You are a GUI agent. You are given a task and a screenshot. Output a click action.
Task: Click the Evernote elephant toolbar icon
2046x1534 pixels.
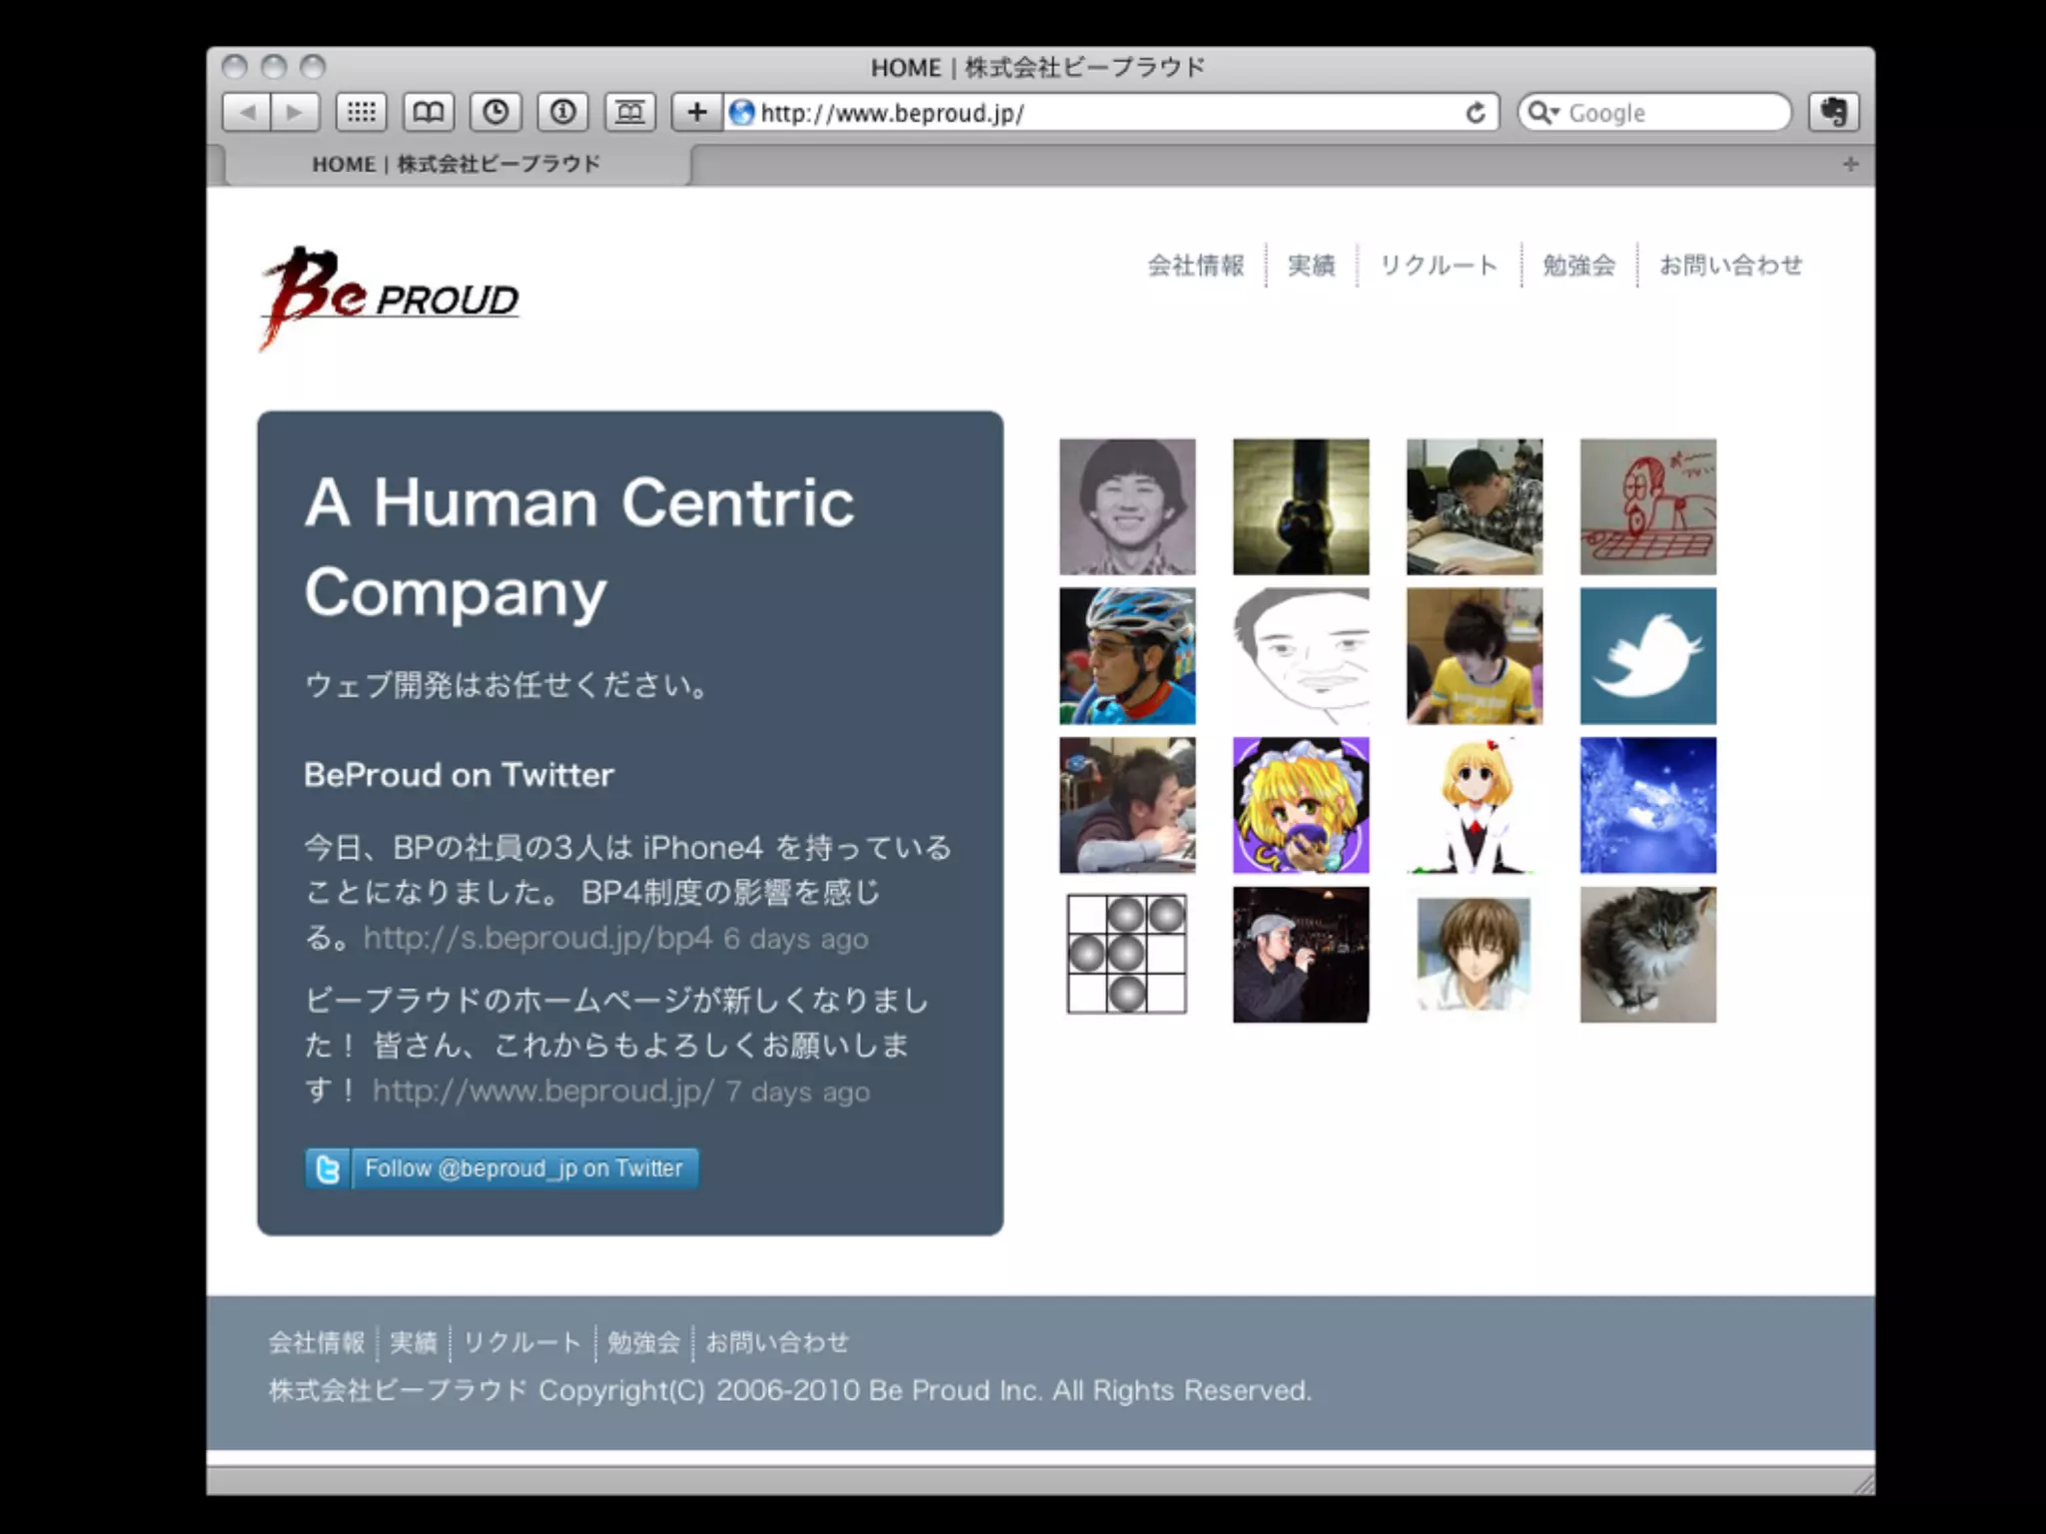point(1833,112)
